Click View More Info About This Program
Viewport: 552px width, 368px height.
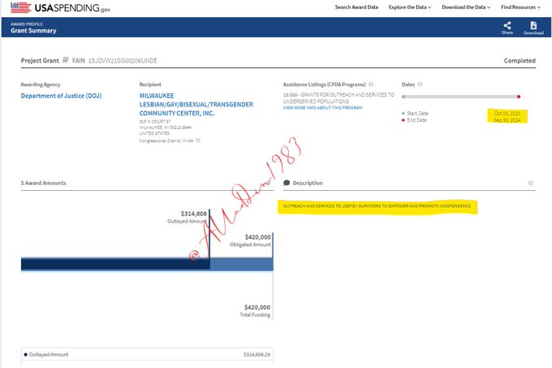pos(323,107)
